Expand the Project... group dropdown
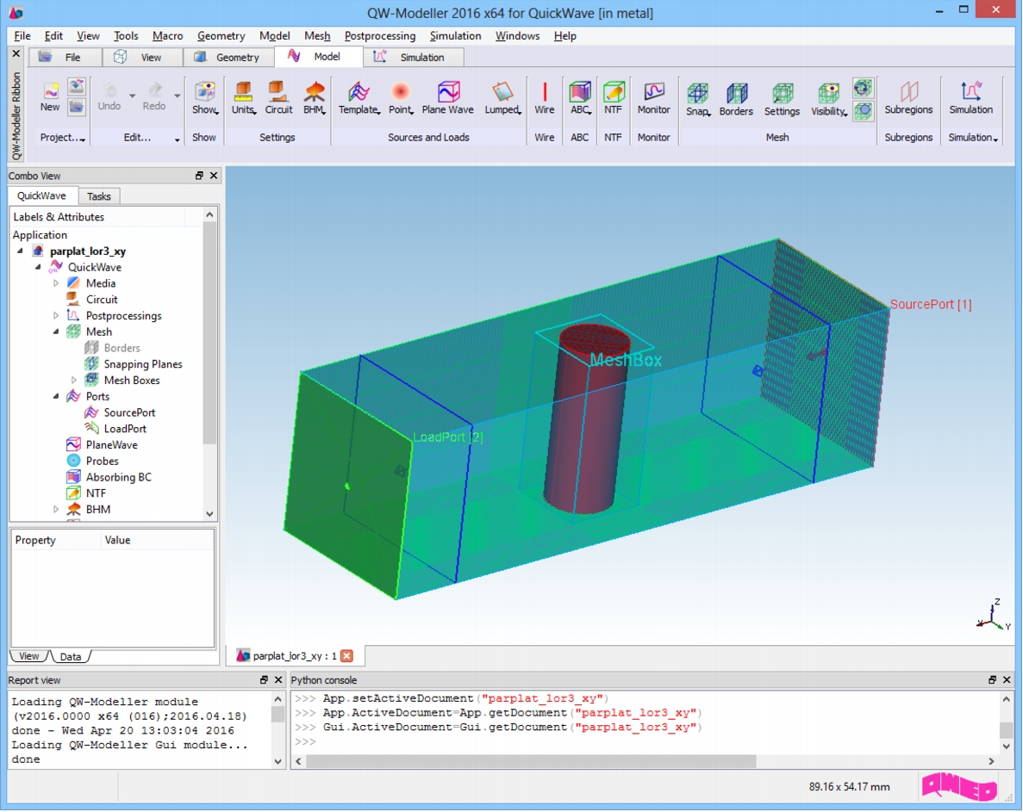1023x812 pixels. click(83, 139)
